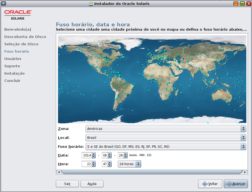The width and height of the screenshot is (252, 192).
Task: Select the highlighted city marker in Brazil
Action: point(128,94)
